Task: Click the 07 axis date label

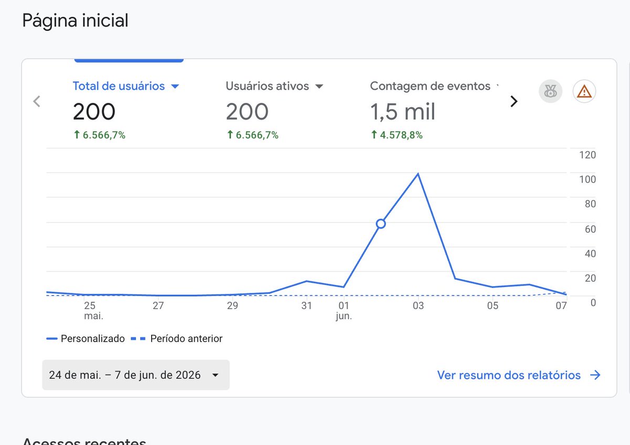Action: tap(561, 305)
